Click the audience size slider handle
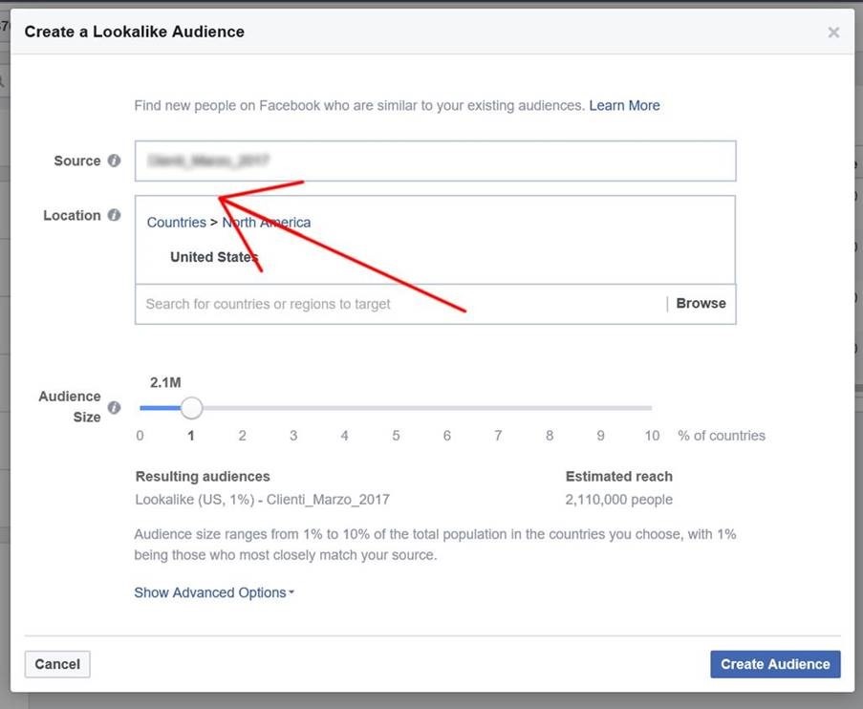The width and height of the screenshot is (863, 709). (x=191, y=408)
